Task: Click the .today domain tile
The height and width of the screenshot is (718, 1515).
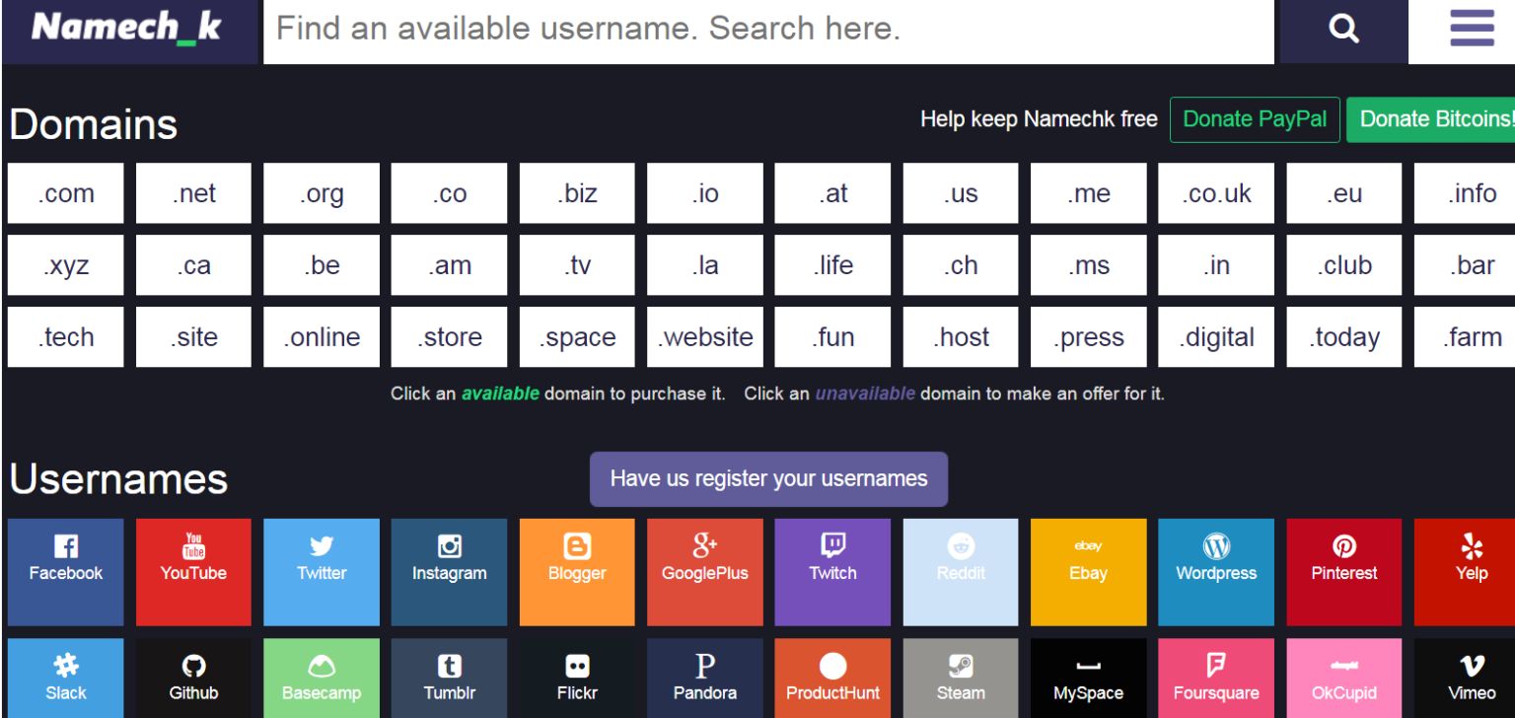Action: (1344, 337)
